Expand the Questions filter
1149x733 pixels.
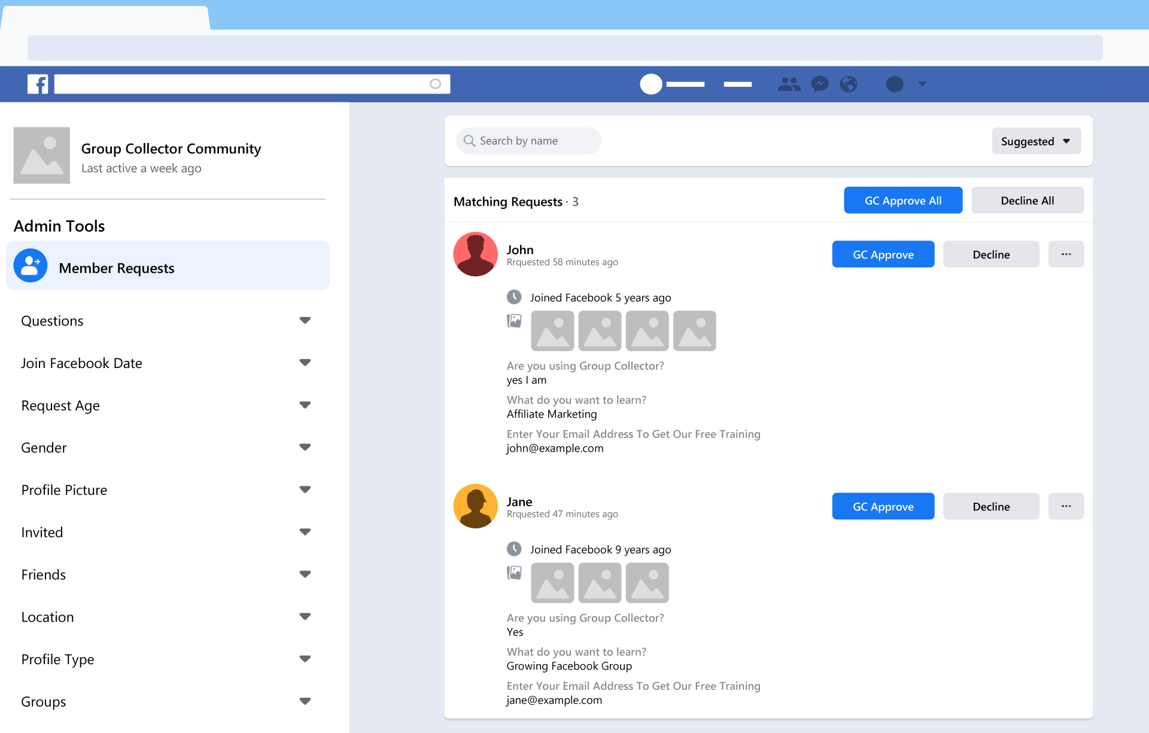(x=305, y=321)
